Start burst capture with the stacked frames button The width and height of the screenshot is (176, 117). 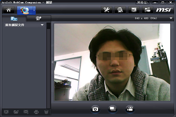click(113, 109)
